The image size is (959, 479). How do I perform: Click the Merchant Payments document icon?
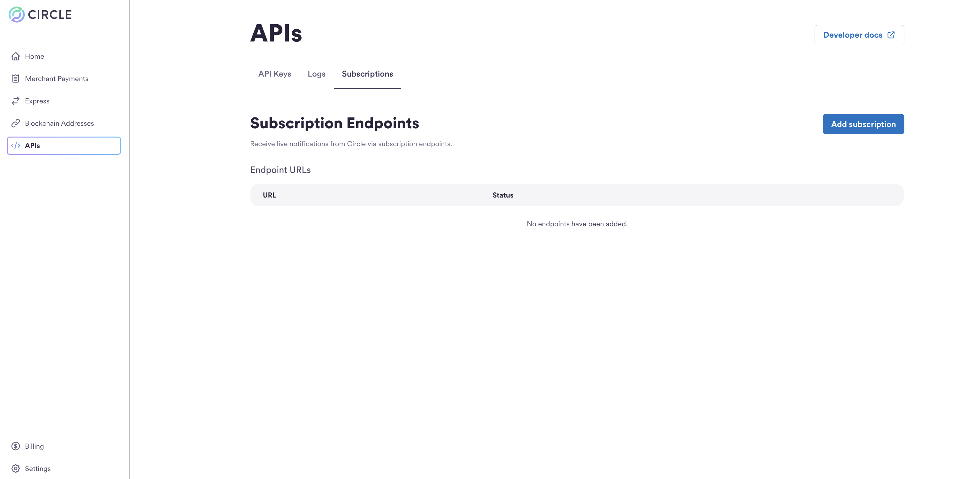click(x=16, y=79)
